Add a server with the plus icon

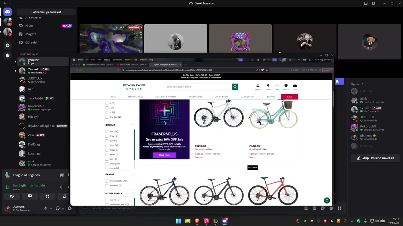tap(8, 46)
